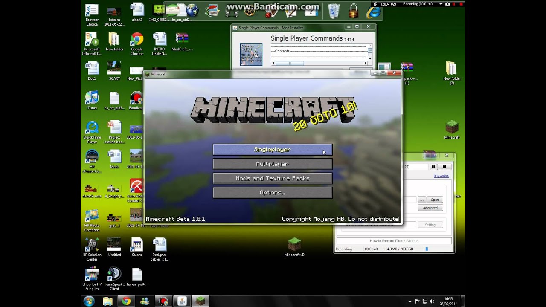Viewport: 546px width, 307px height.
Task: Open the SCARY image file
Action: coord(114,71)
